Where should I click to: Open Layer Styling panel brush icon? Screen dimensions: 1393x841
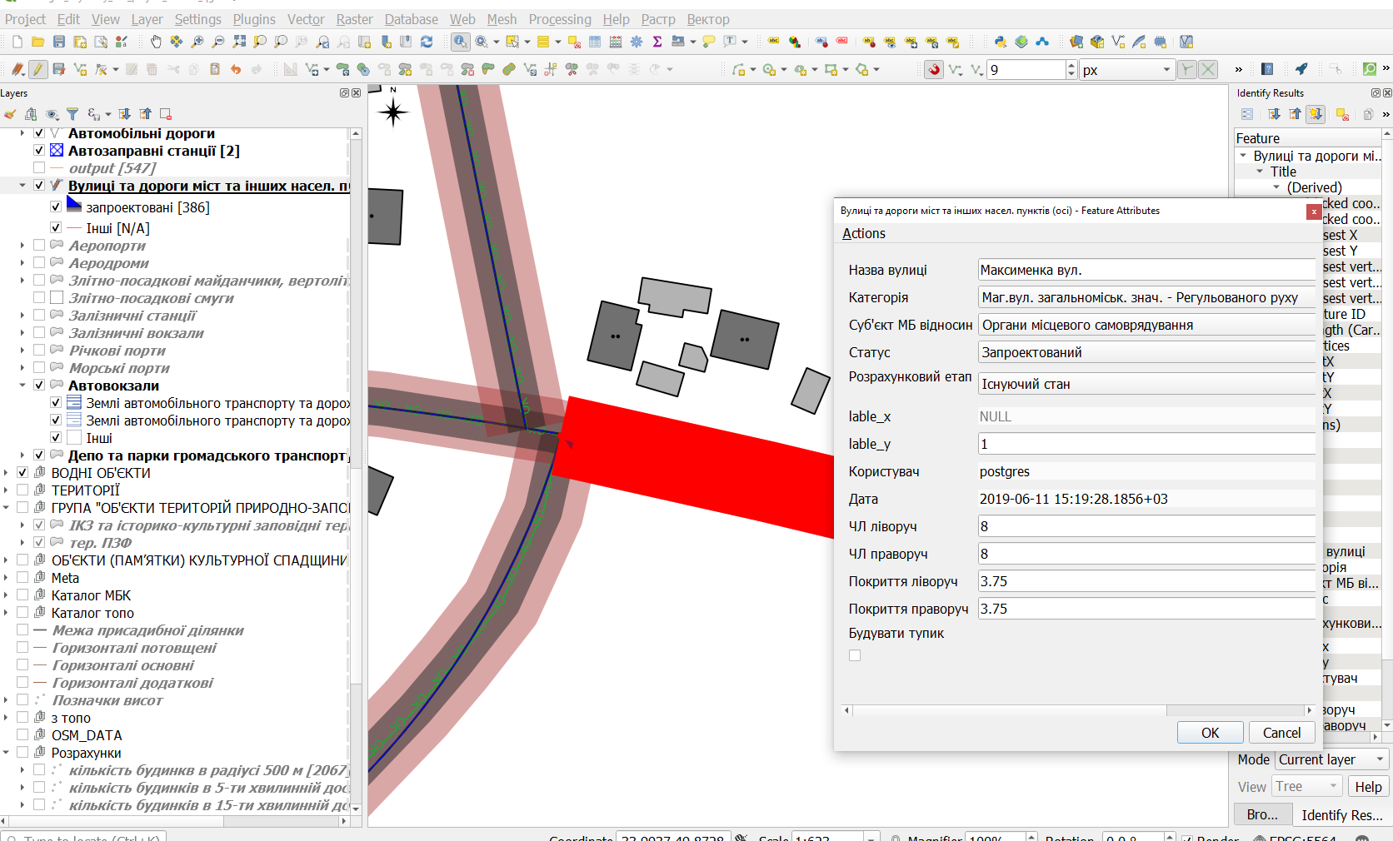click(10, 114)
